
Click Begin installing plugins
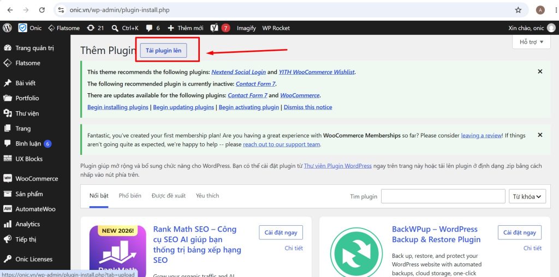(118, 107)
